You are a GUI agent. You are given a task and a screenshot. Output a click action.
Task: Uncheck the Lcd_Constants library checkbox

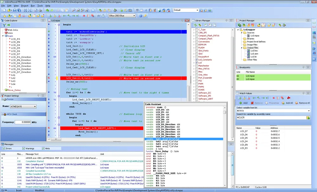click(x=197, y=60)
